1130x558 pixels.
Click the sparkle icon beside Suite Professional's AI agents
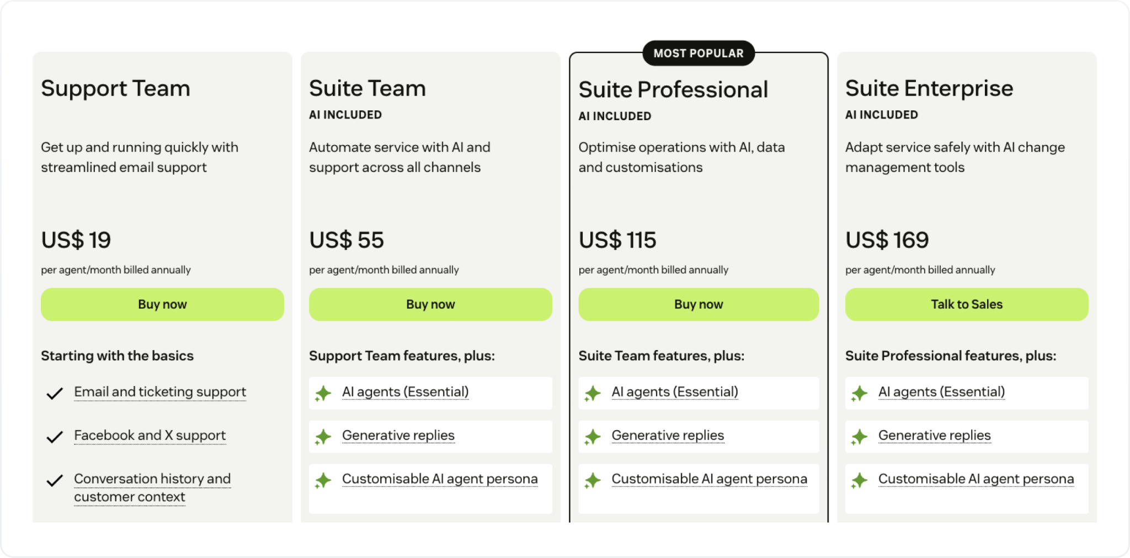(591, 393)
